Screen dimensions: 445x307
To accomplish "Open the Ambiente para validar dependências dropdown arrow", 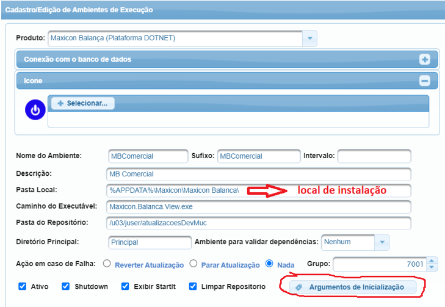I will pyautogui.click(x=382, y=242).
